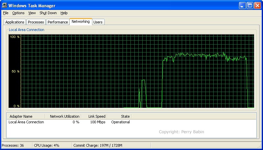
Task: Click the Local Area Connection graph title
Action: pos(27,30)
